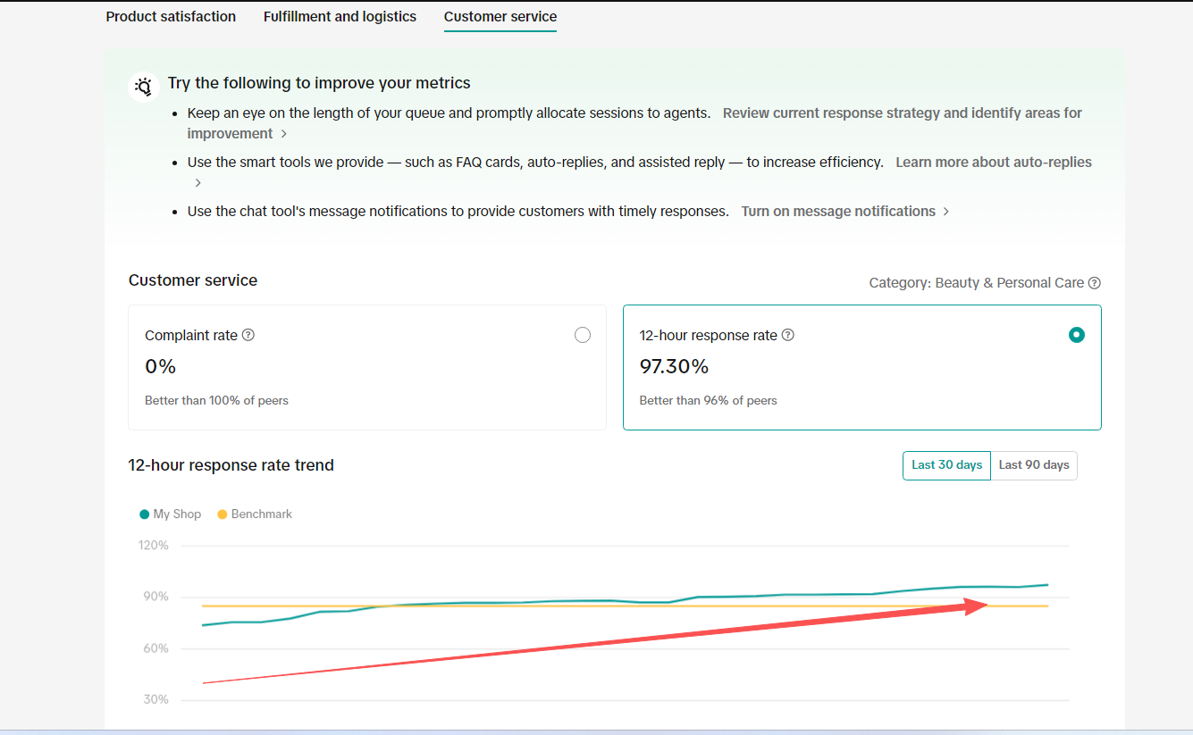
Task: Open the 'Turn on message notifications' link
Action: pyautogui.click(x=838, y=212)
